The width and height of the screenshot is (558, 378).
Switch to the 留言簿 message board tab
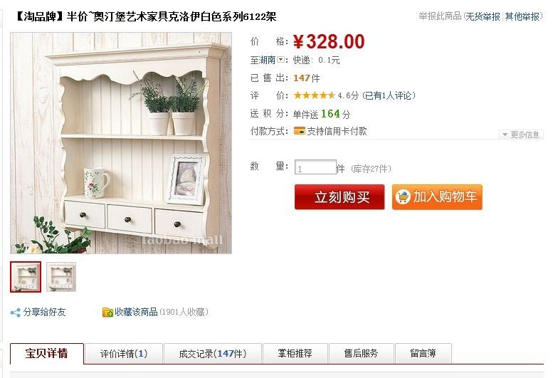tap(423, 353)
